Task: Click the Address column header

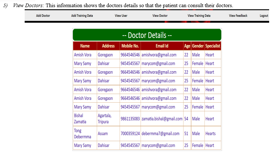Action: point(108,46)
